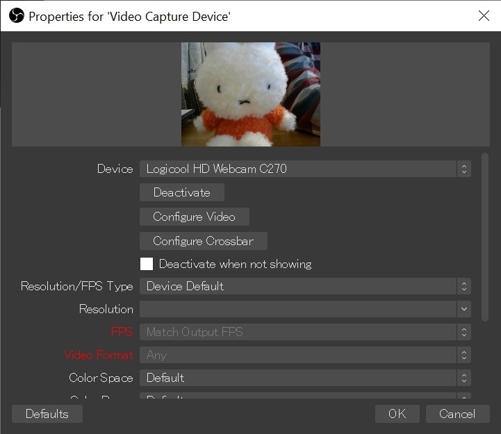501x434 pixels.
Task: Reset settings with the Defaults button
Action: [x=47, y=414]
